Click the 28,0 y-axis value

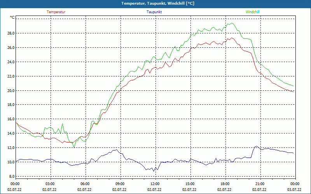[x=11, y=33]
